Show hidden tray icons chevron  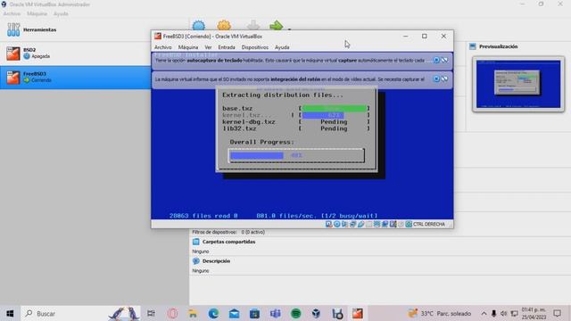pyautogui.click(x=484, y=313)
